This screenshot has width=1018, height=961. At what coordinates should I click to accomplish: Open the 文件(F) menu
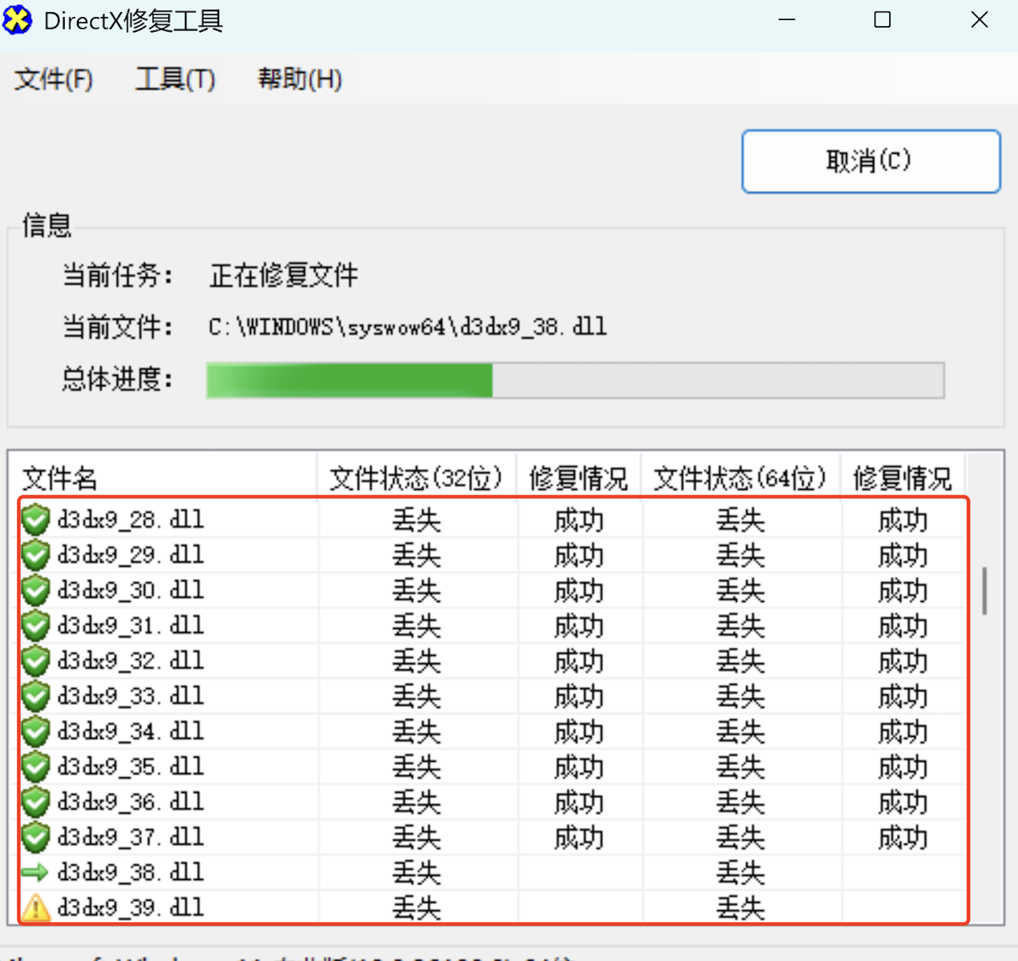click(x=54, y=79)
